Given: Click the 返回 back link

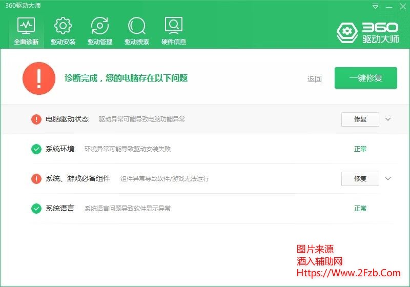Looking at the screenshot, I should click(x=315, y=79).
